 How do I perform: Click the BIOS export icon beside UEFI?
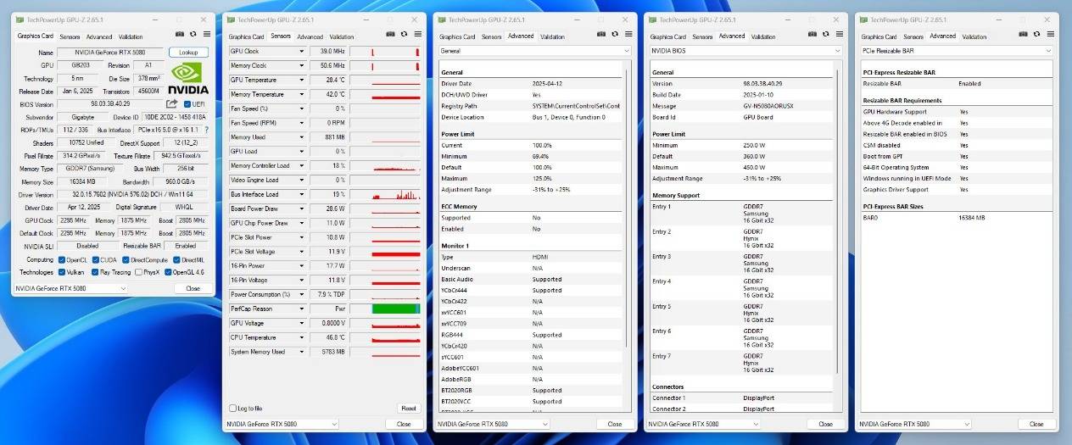click(172, 104)
